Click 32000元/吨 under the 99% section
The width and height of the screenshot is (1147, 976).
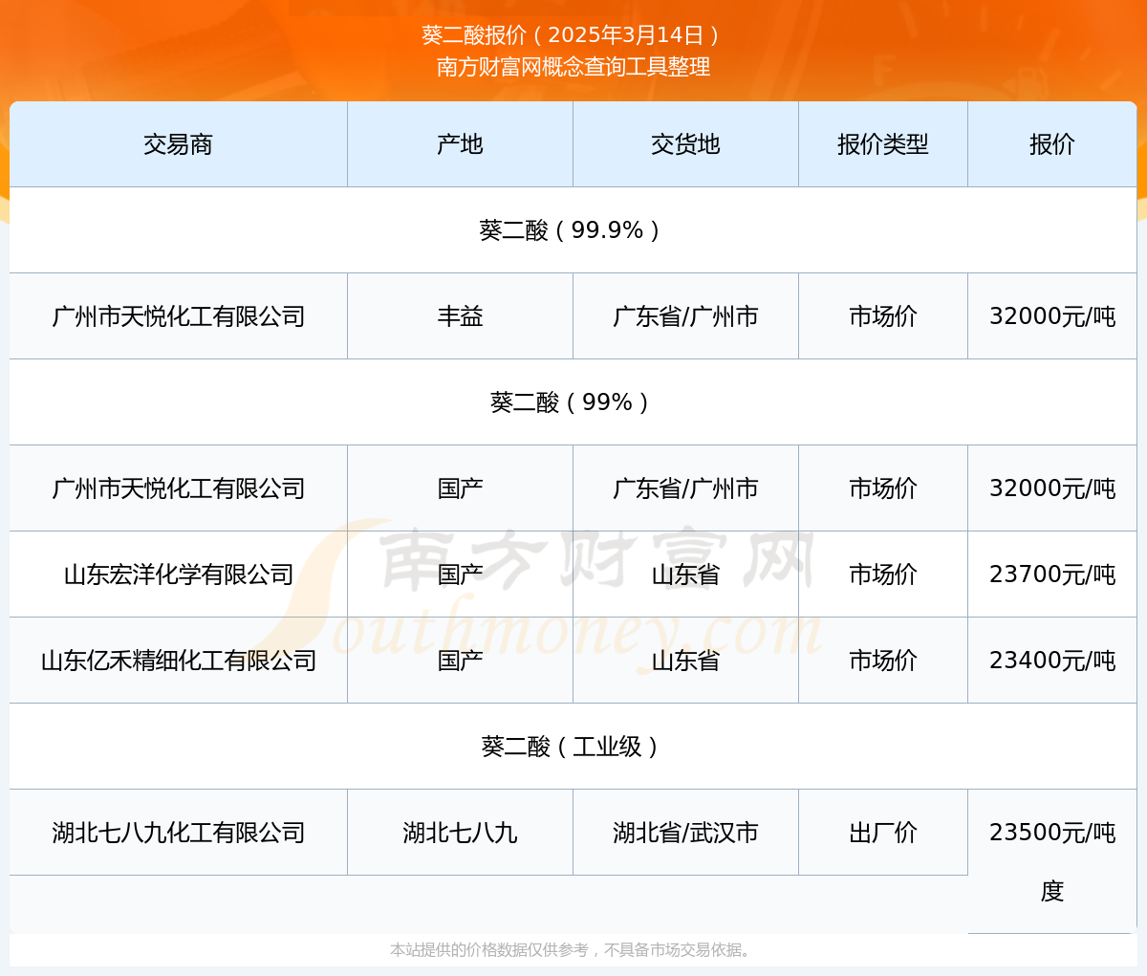(x=1052, y=488)
